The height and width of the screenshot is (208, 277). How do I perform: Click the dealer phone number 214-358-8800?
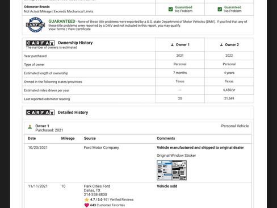click(x=95, y=194)
